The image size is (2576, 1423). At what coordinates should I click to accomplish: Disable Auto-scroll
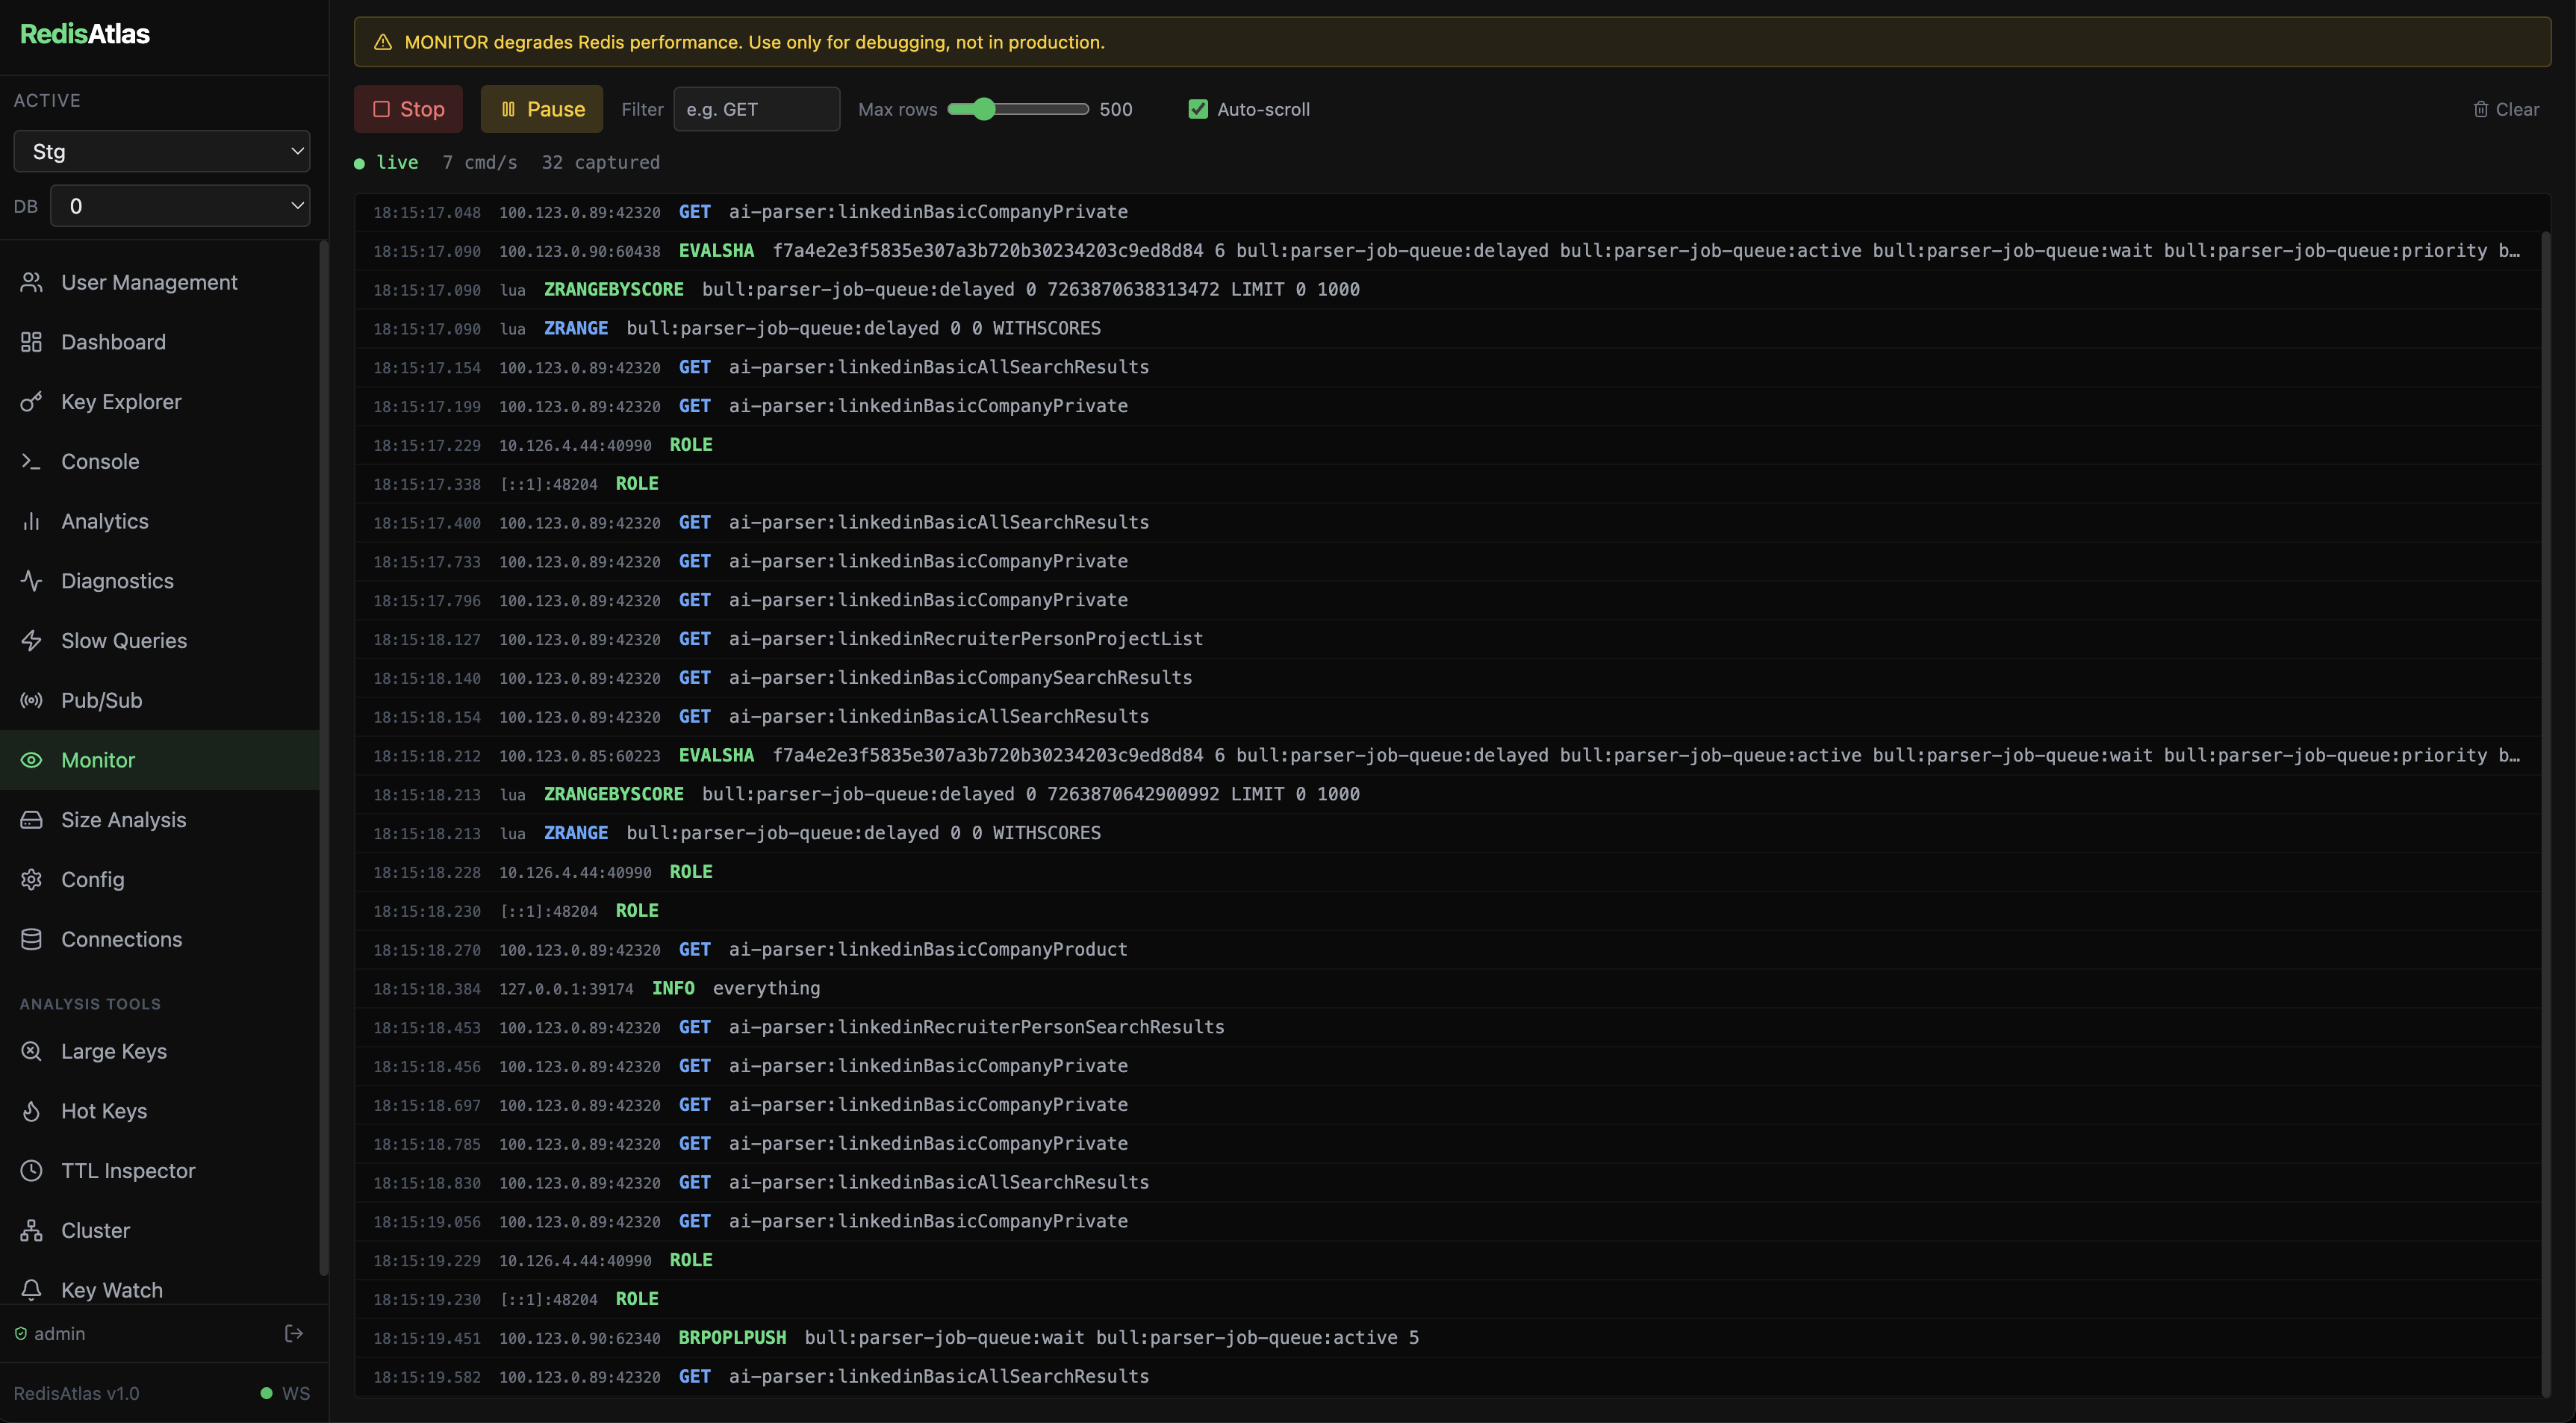point(1197,109)
